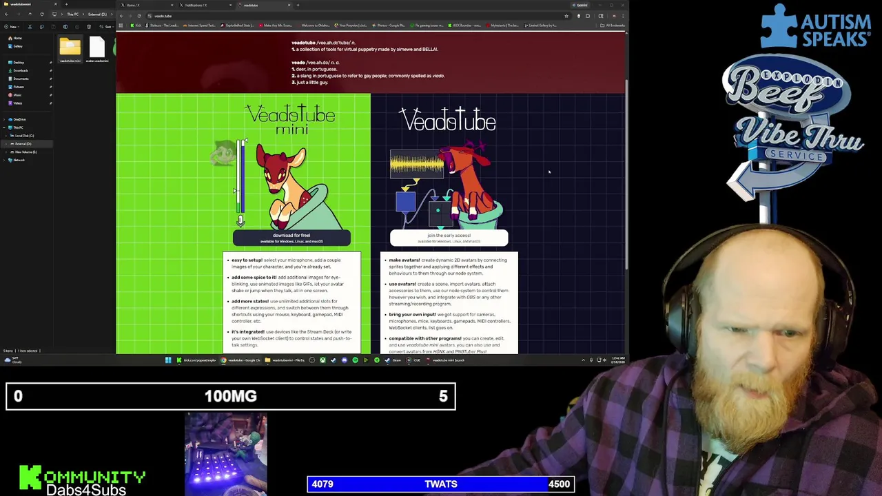
Task: Expand the OneDrive tree node
Action: (3, 119)
